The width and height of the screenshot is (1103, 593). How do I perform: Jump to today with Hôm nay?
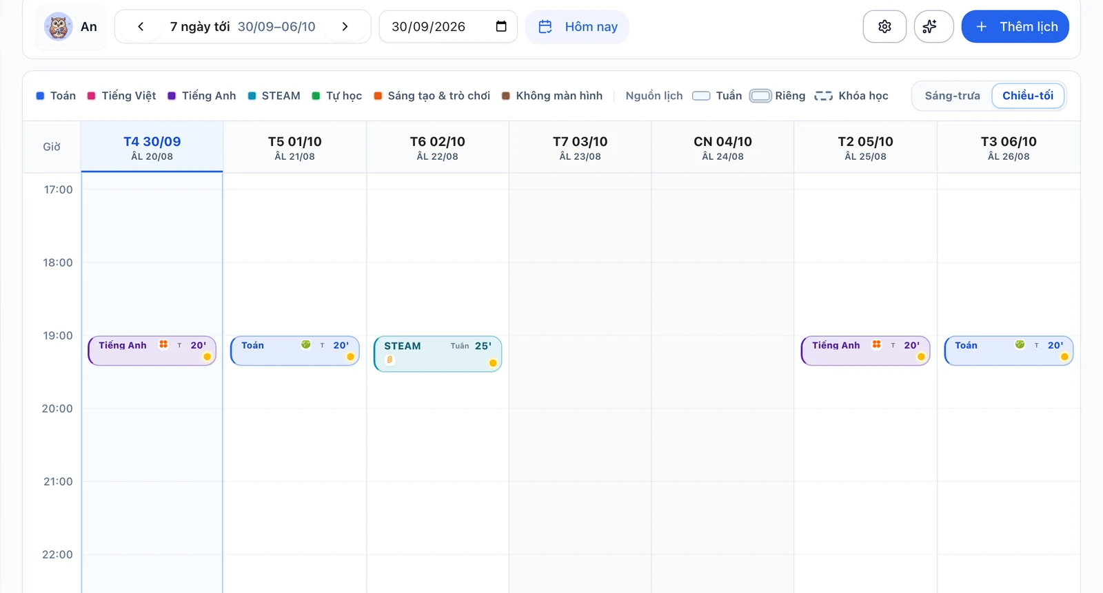coord(577,27)
